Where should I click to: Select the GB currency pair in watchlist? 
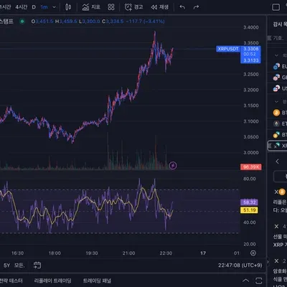pos(278,77)
